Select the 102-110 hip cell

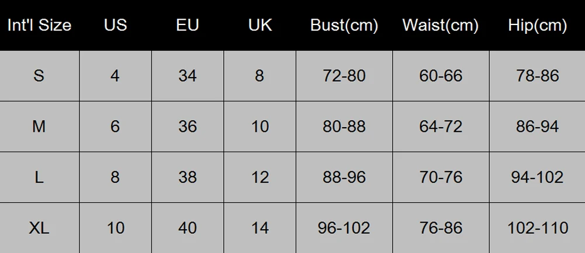(x=538, y=228)
